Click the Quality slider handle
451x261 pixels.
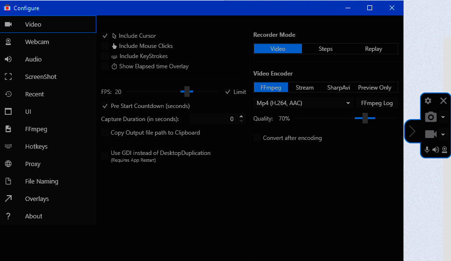click(365, 118)
